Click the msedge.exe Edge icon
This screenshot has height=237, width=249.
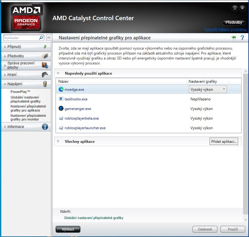click(61, 89)
